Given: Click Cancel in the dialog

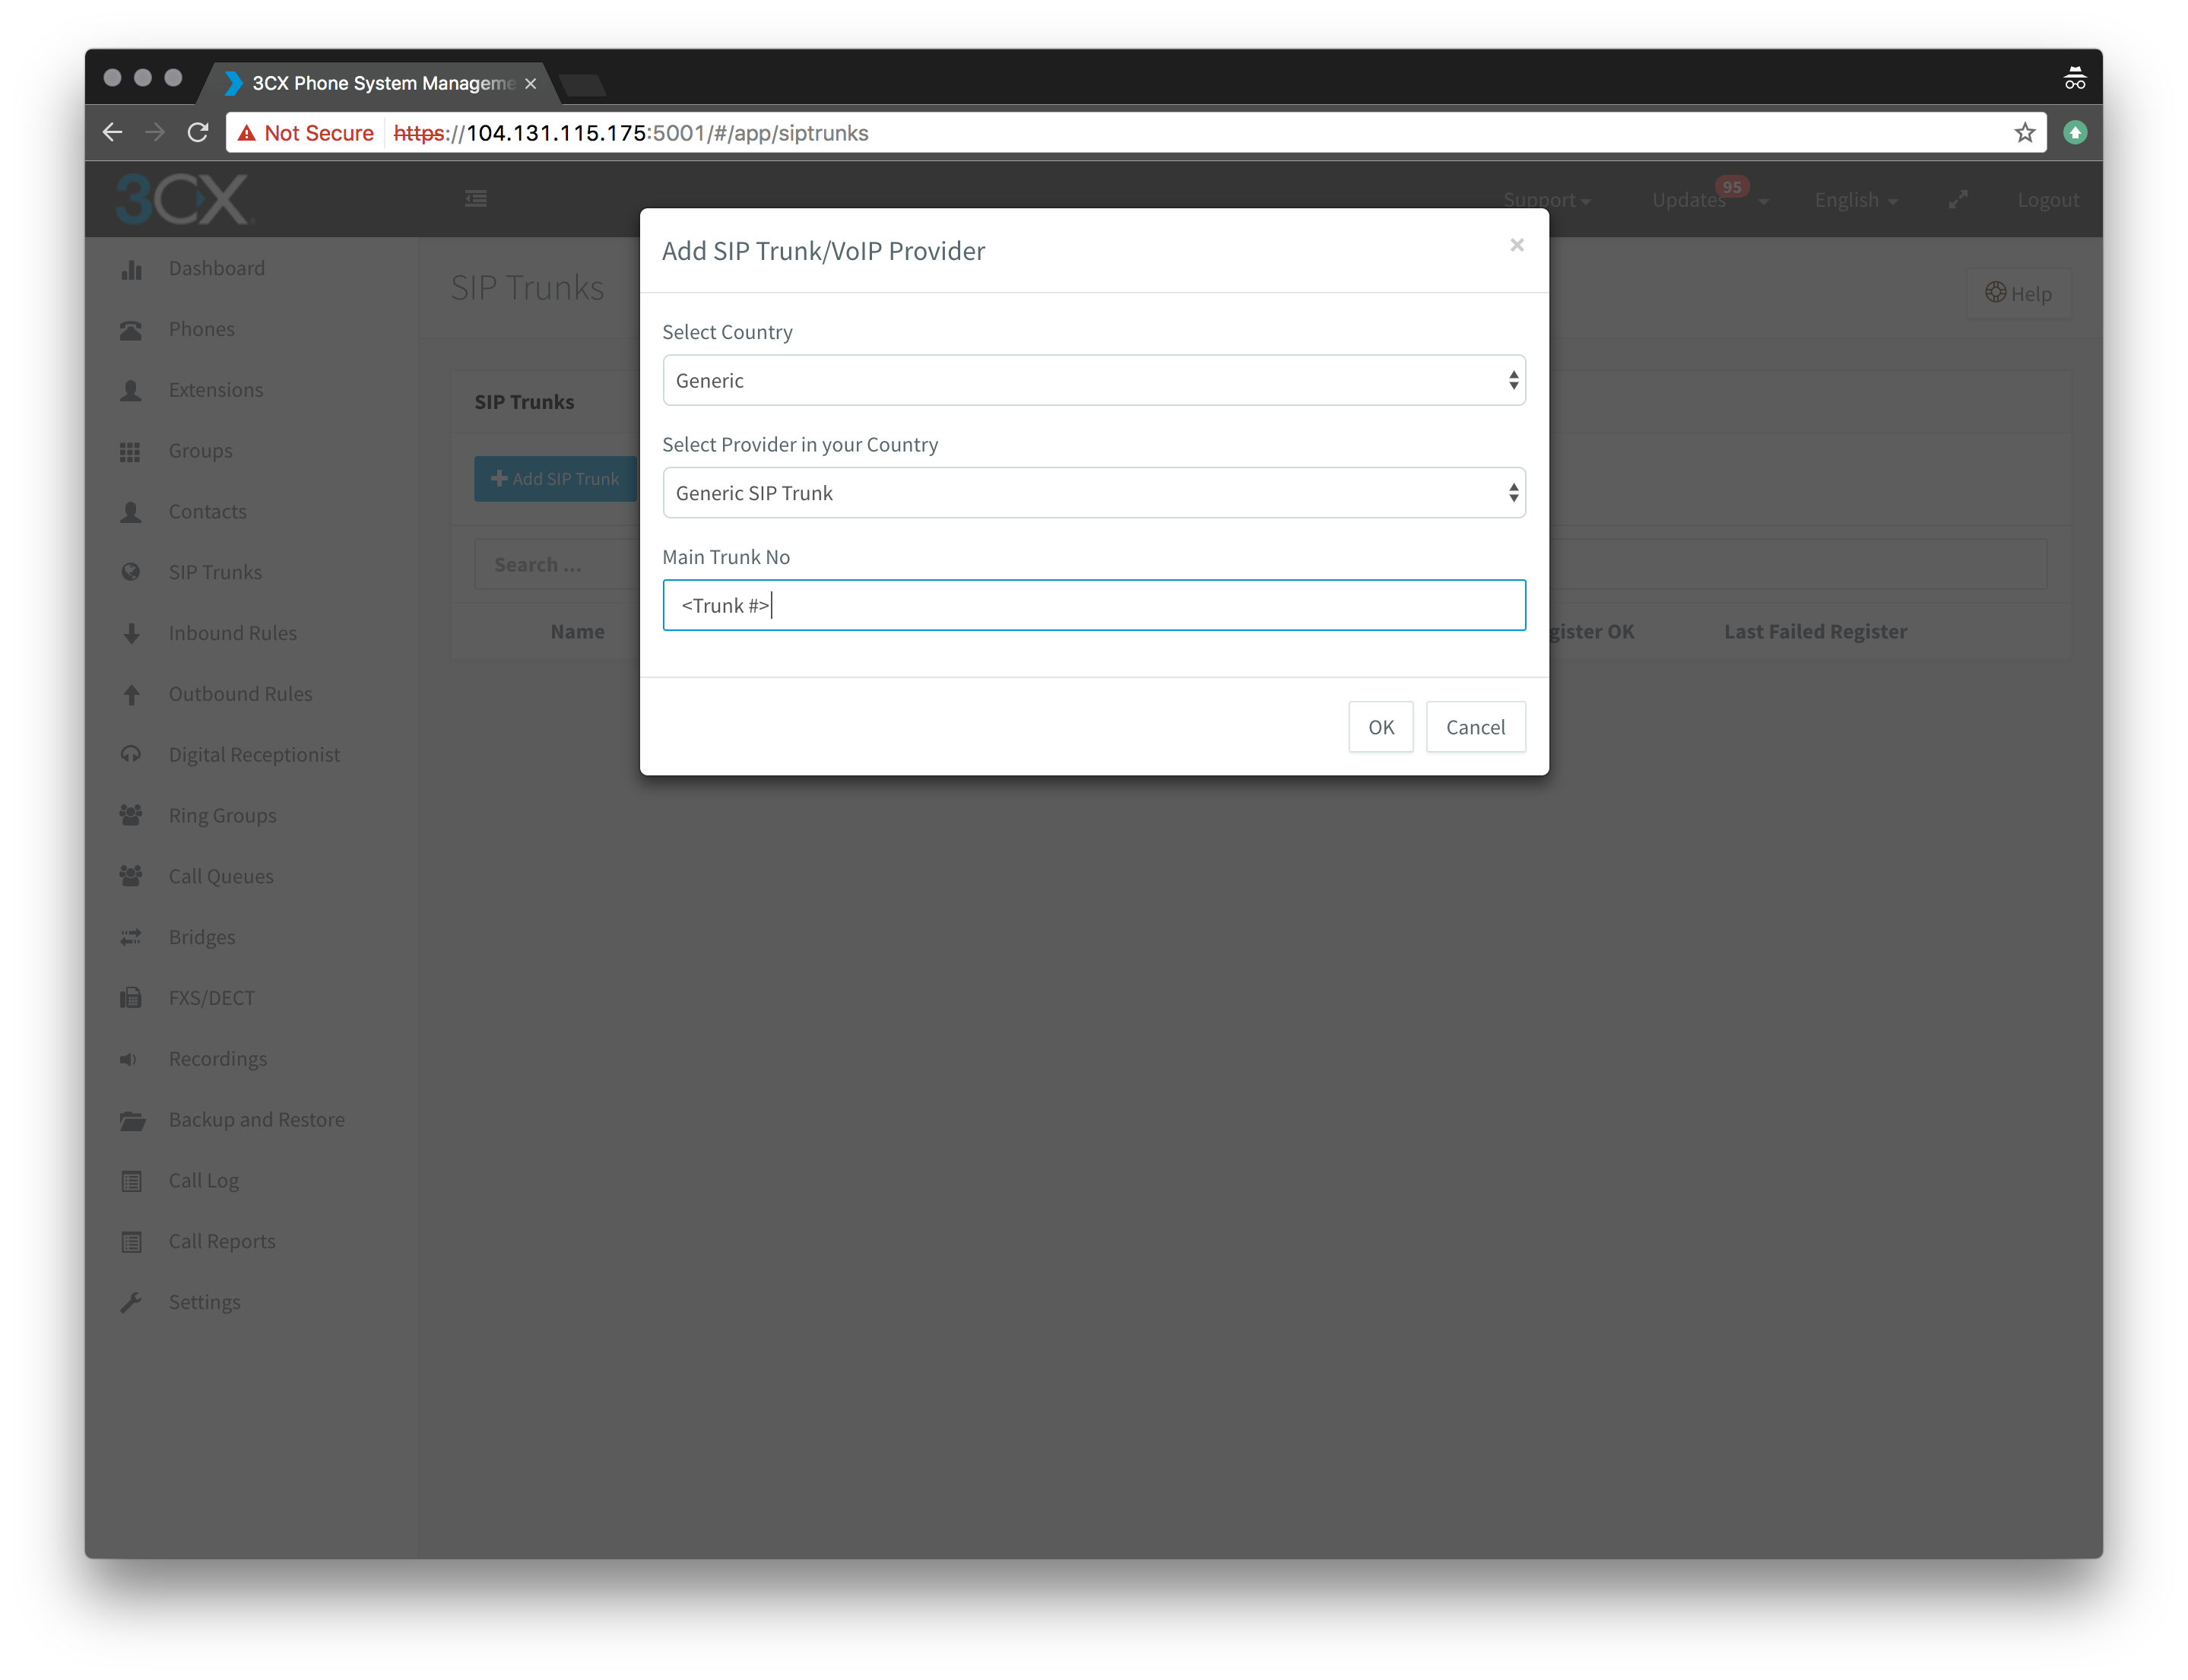Looking at the screenshot, I should pyautogui.click(x=1475, y=727).
